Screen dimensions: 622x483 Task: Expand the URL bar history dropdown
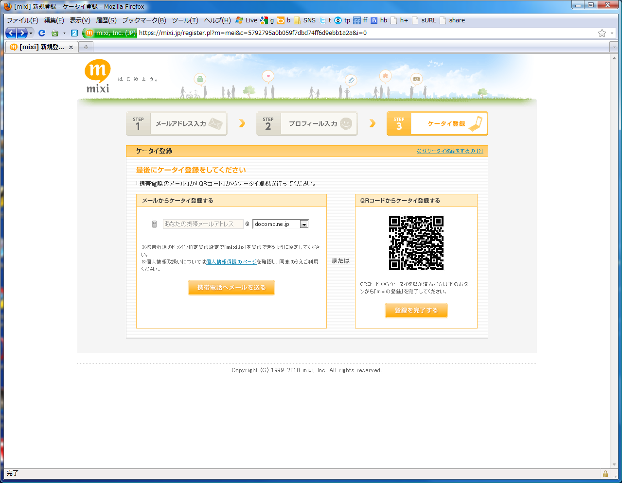612,33
